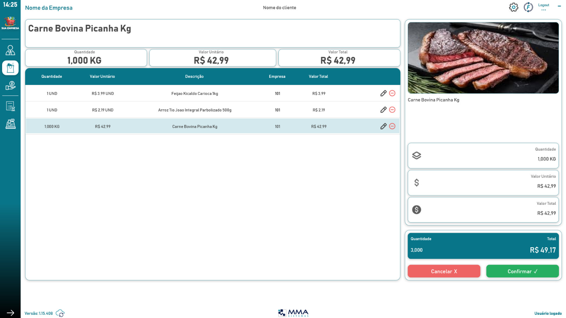The width and height of the screenshot is (566, 318).
Task: Click the Logout link
Action: point(544,5)
